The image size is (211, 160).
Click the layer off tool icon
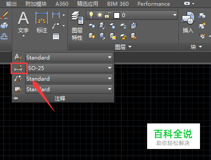point(92,26)
